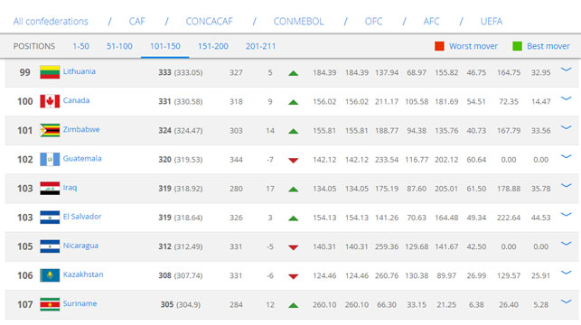Click the Suriname flag icon
This screenshot has width=581, height=325.
(x=50, y=304)
